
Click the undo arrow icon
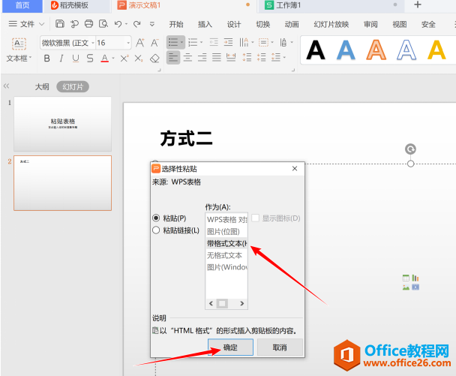118,24
